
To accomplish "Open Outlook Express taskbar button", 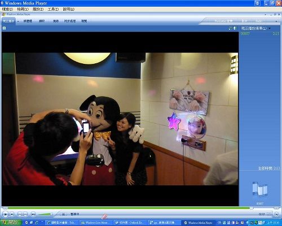I will coord(130,223).
